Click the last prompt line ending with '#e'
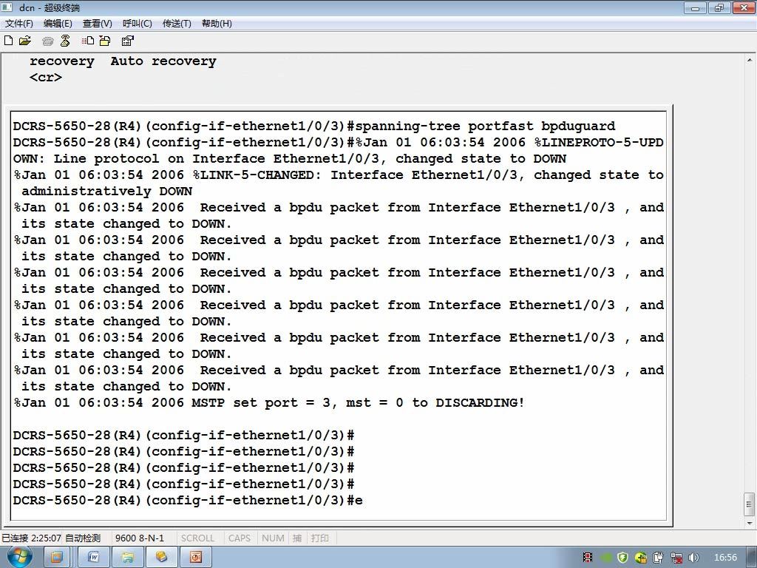Image resolution: width=757 pixels, height=568 pixels. click(188, 501)
